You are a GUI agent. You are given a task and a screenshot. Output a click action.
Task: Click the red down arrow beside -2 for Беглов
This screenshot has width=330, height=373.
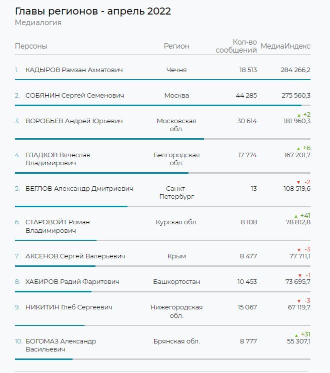[298, 182]
